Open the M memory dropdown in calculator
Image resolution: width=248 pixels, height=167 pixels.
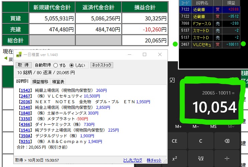[231, 127]
